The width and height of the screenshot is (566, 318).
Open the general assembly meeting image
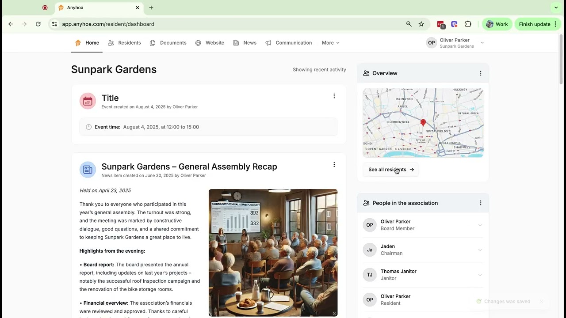point(273,253)
